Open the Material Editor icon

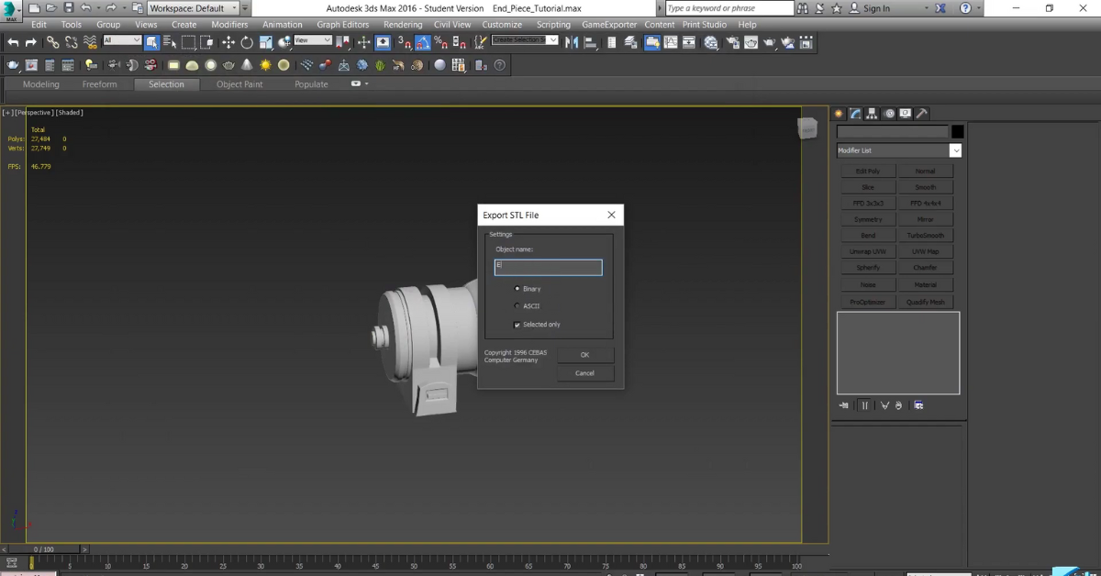tap(712, 41)
